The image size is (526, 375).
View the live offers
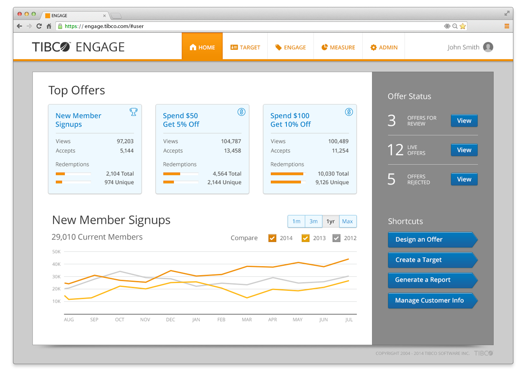point(464,150)
